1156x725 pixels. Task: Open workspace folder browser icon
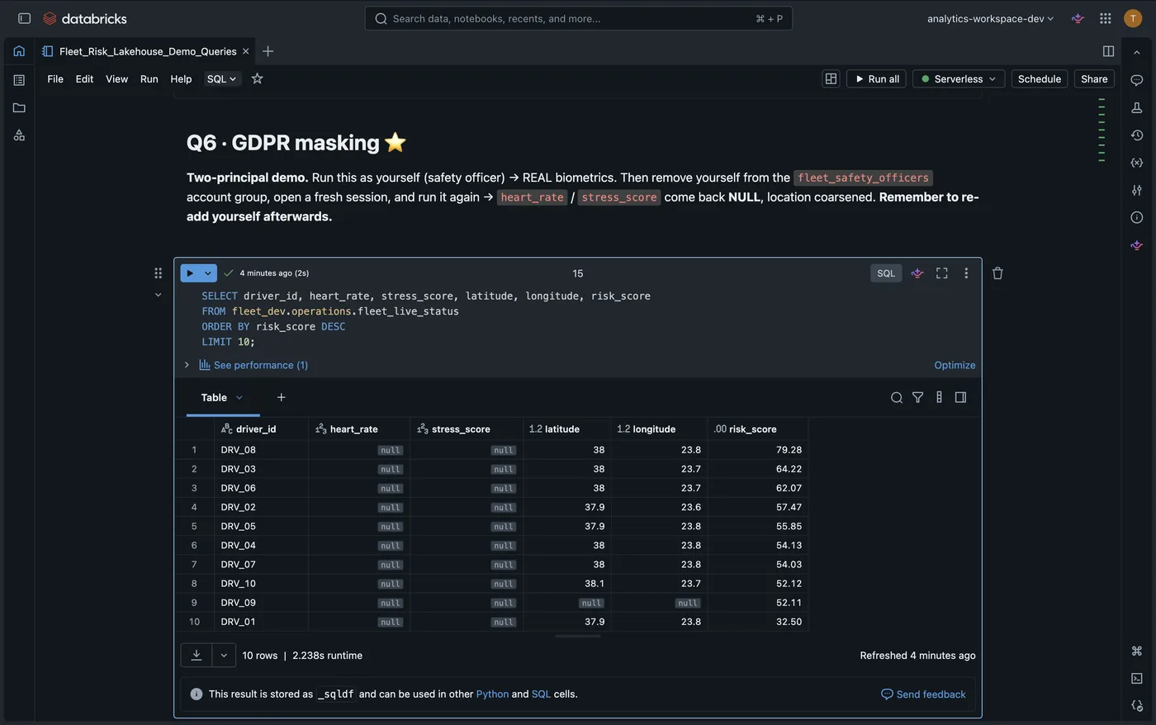tap(19, 107)
